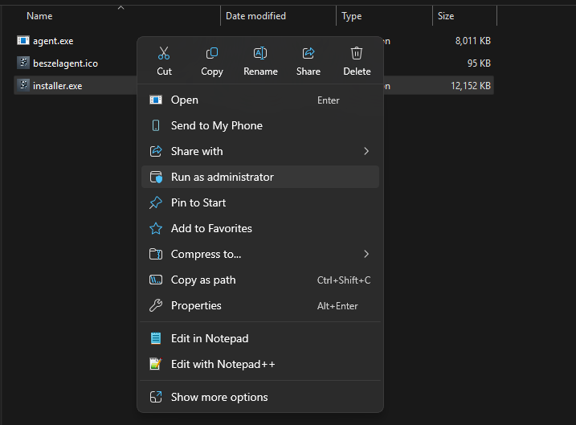576x425 pixels.
Task: Click the Delete trash icon
Action: click(x=357, y=54)
